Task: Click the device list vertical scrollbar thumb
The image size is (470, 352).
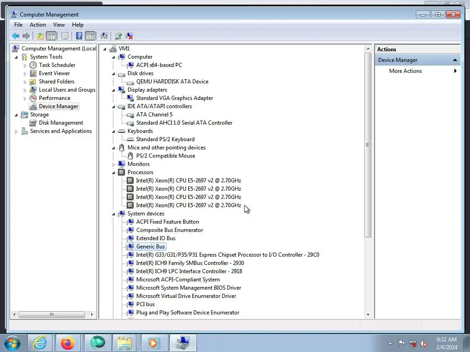Action: [368, 145]
